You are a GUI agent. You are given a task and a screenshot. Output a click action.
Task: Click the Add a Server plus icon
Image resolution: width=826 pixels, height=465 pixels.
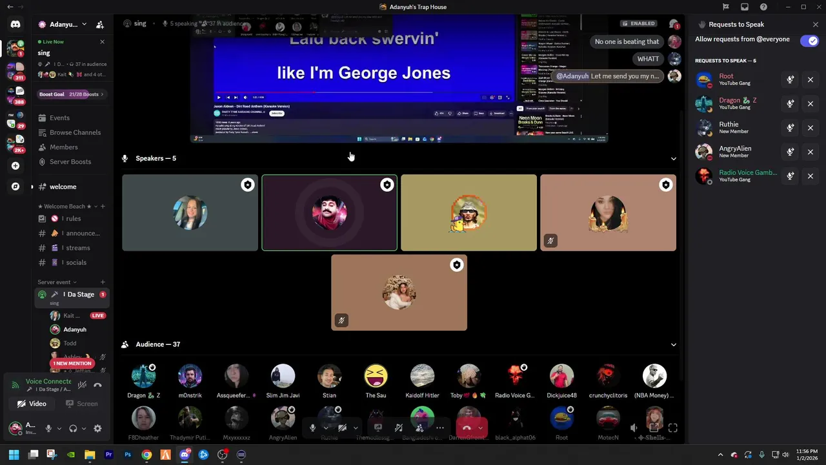15,166
